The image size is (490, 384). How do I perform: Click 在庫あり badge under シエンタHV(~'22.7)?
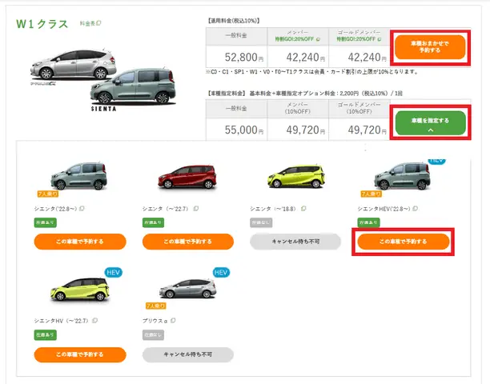(46, 335)
